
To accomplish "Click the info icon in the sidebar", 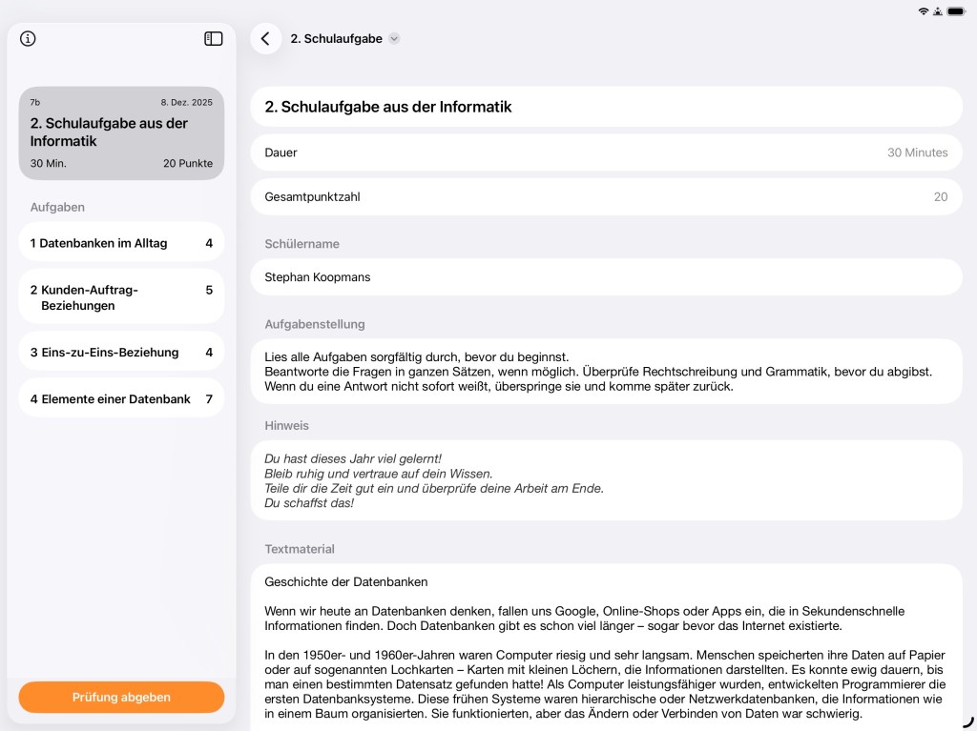I will pyautogui.click(x=28, y=39).
